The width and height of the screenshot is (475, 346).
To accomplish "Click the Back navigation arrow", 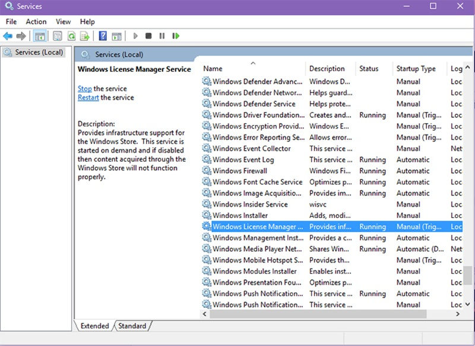I will pyautogui.click(x=7, y=36).
